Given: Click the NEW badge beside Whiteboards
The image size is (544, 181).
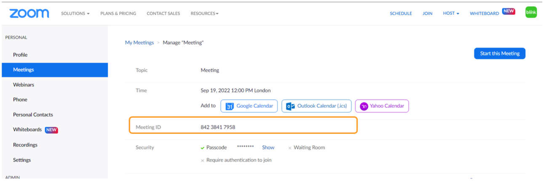Looking at the screenshot, I should click(x=51, y=130).
